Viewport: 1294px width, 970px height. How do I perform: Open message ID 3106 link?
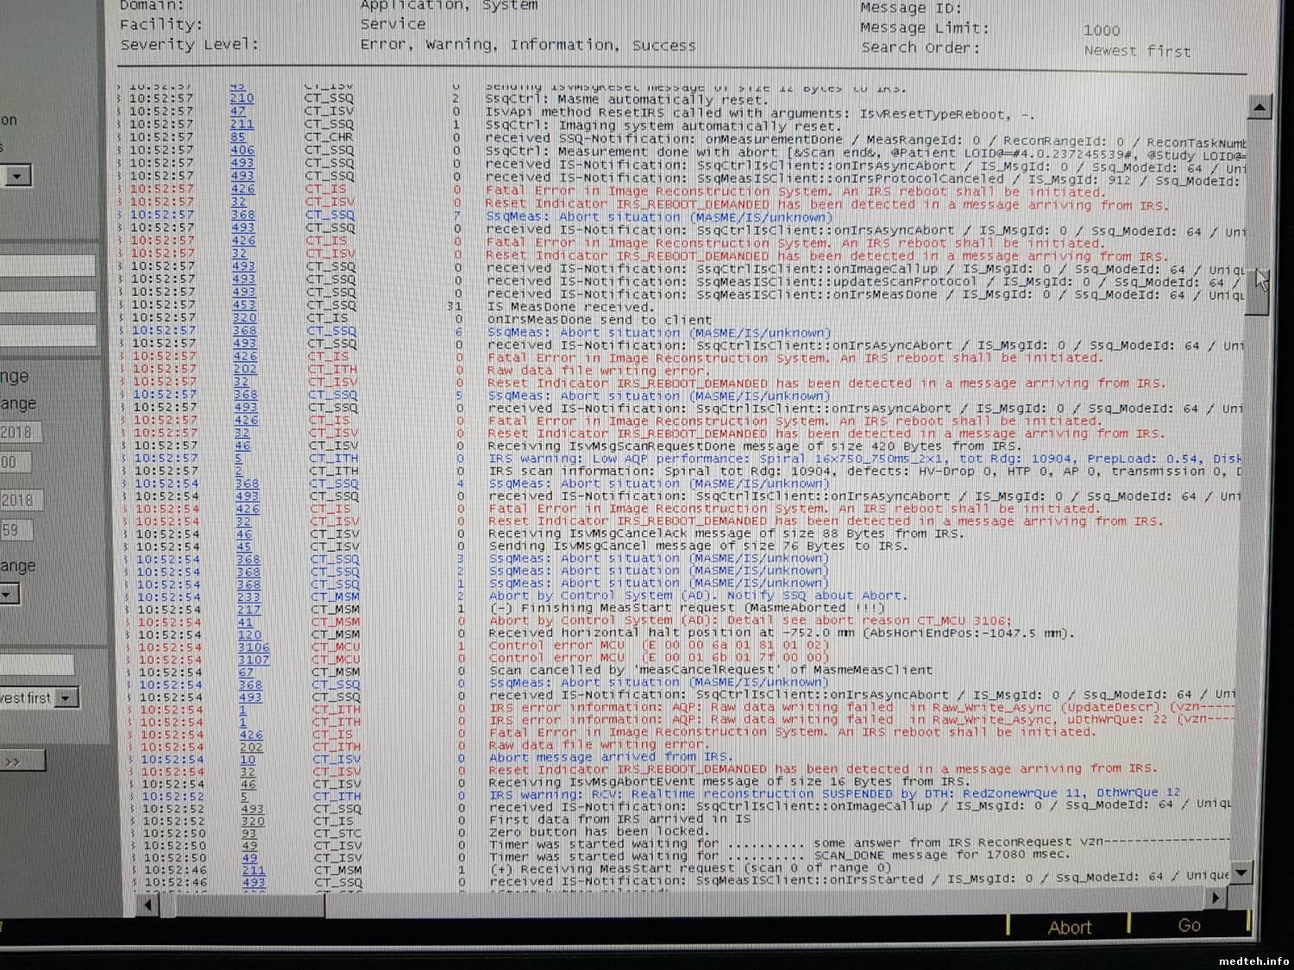(x=254, y=647)
